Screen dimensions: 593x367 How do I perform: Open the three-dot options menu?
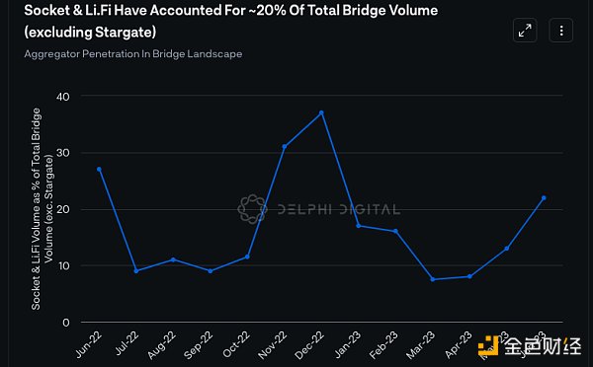coord(560,31)
